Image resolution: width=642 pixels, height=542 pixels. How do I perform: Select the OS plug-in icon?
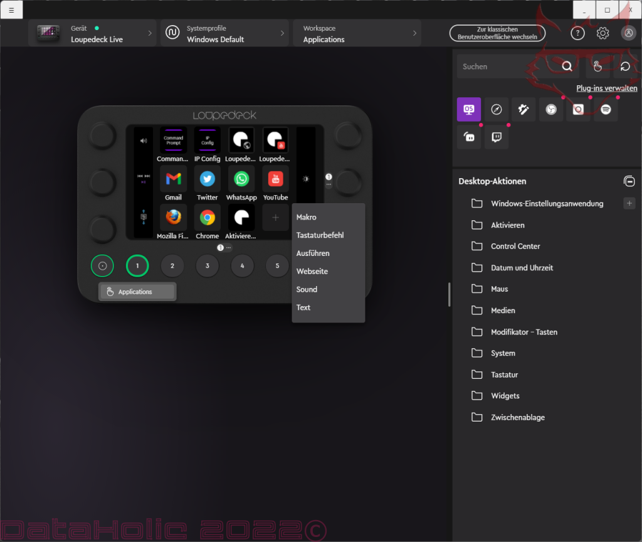click(469, 109)
